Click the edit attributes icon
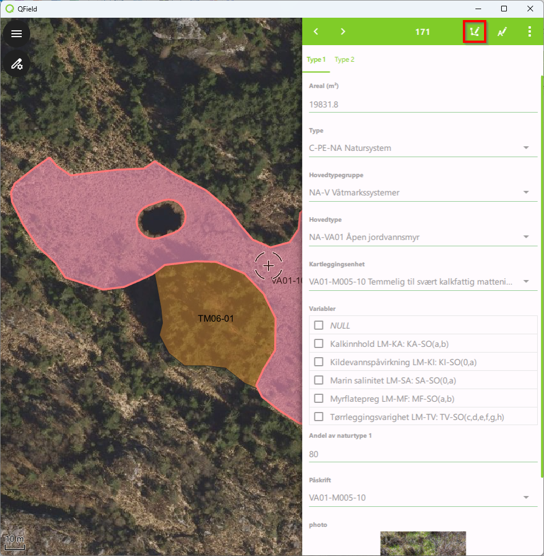This screenshot has width=544, height=556. (x=502, y=32)
